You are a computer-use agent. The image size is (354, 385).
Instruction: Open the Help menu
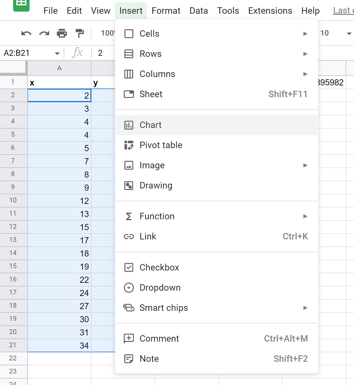311,11
